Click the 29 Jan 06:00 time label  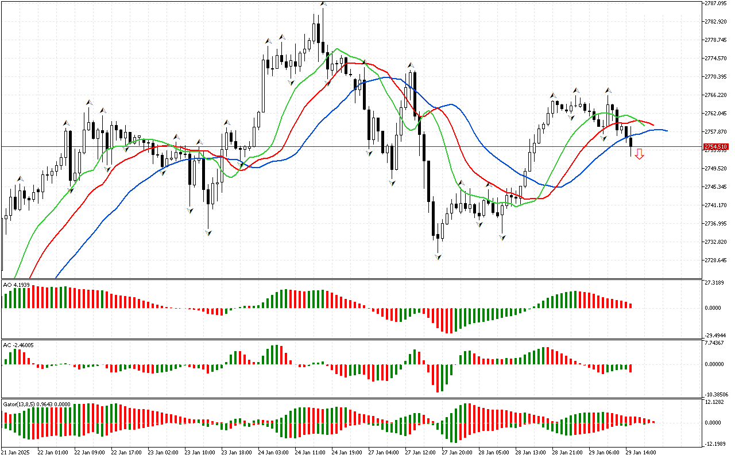pyautogui.click(x=604, y=452)
